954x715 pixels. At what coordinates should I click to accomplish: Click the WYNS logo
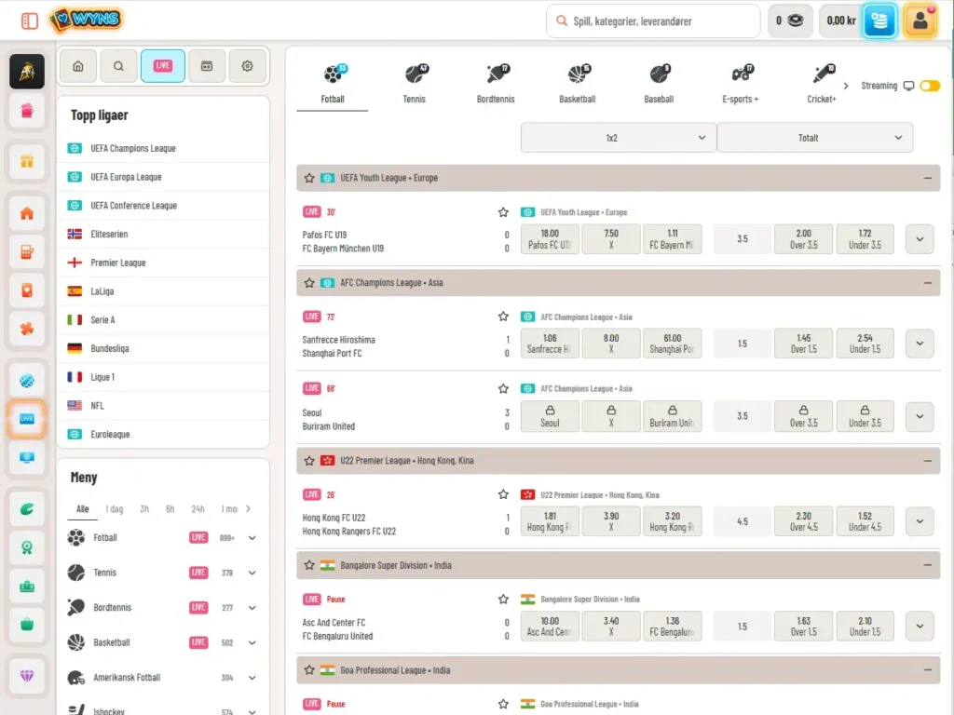86,20
